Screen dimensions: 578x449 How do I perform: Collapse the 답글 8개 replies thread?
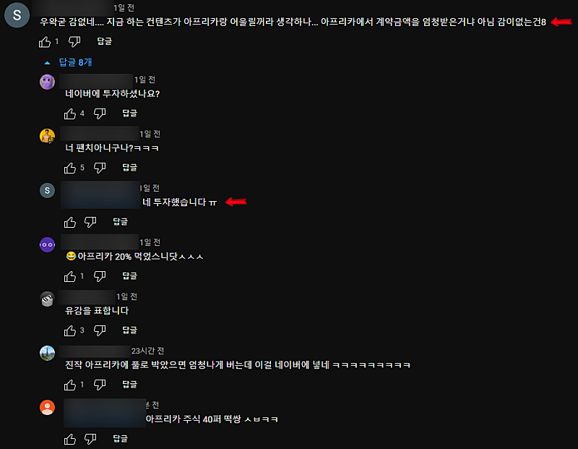[x=68, y=62]
